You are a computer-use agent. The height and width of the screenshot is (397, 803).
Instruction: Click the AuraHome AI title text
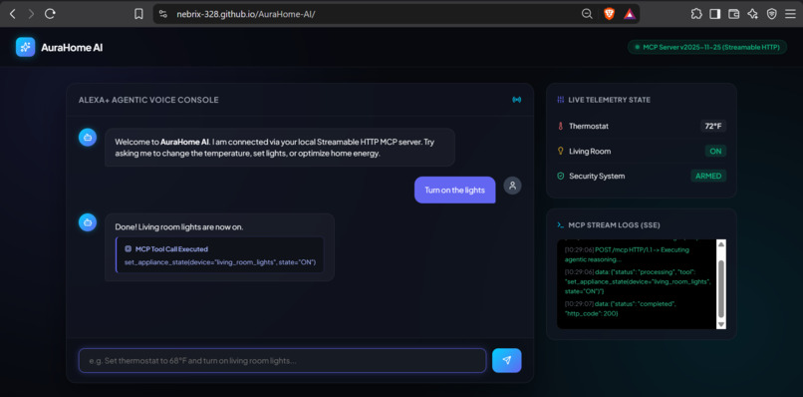(72, 48)
